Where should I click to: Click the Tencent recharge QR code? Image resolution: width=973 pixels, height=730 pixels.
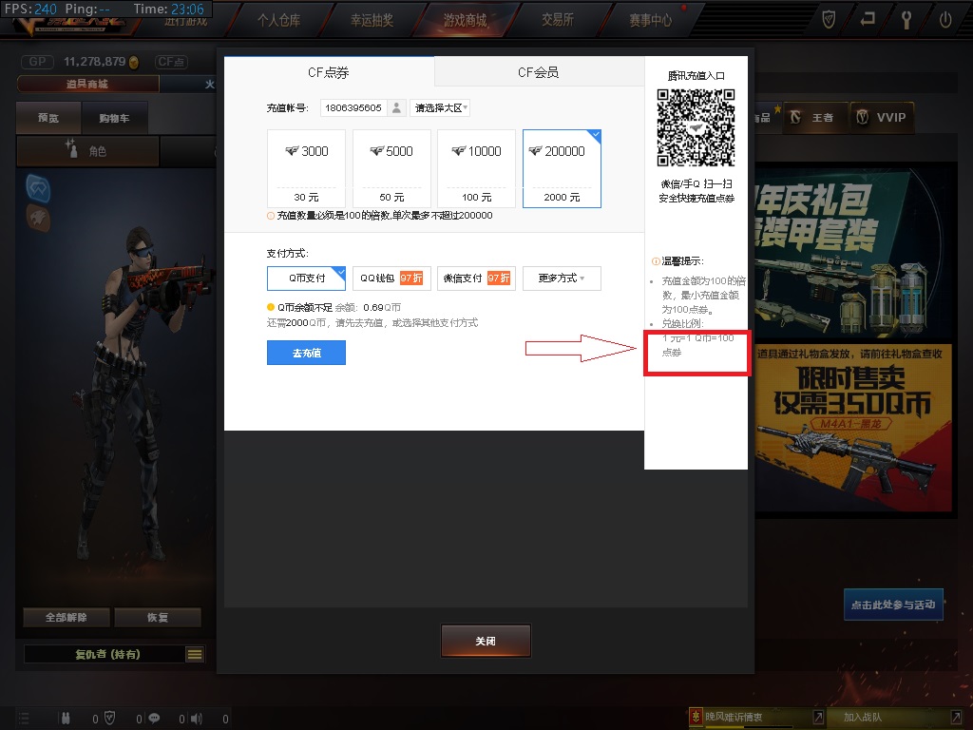(x=696, y=128)
